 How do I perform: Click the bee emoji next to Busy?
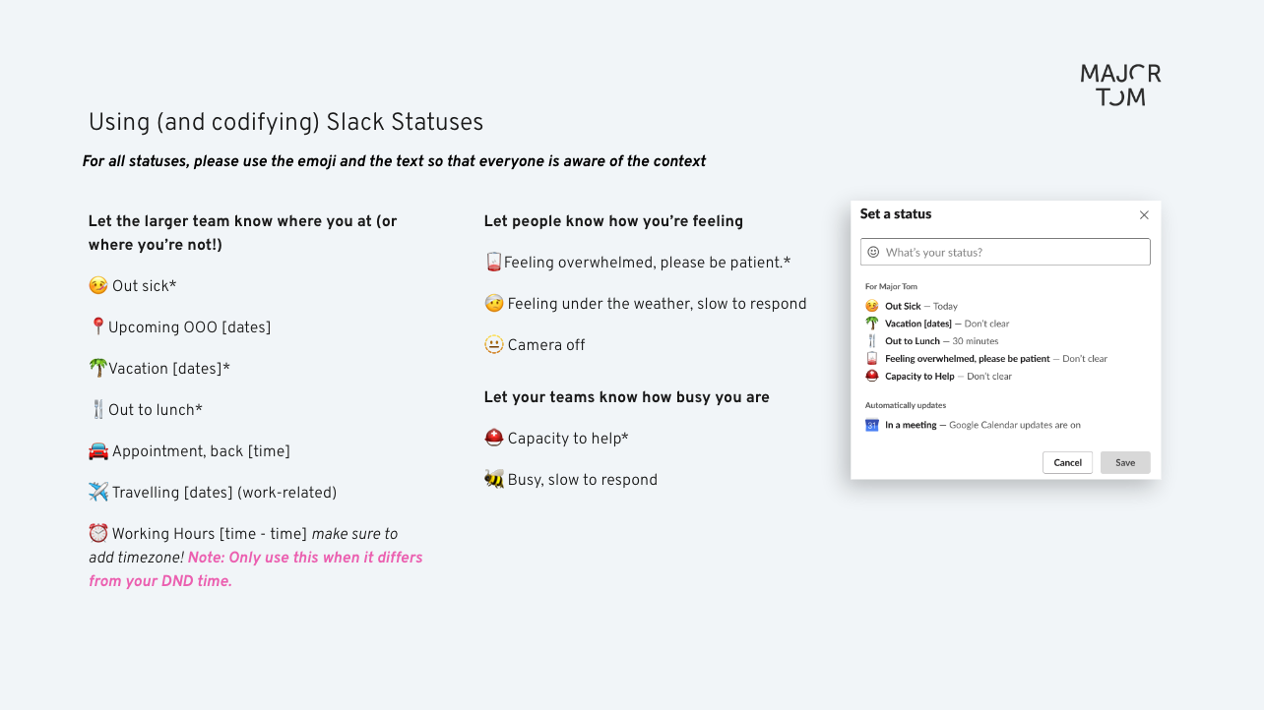click(x=494, y=479)
